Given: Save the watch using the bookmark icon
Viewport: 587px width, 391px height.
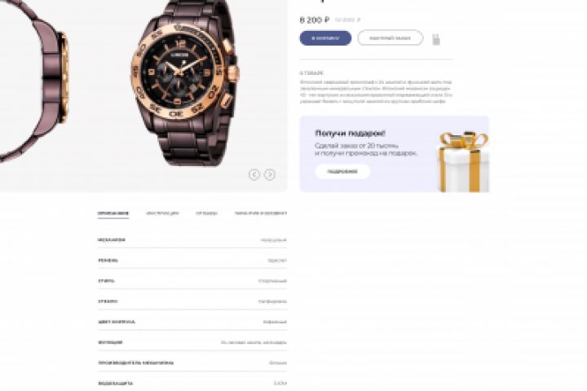Looking at the screenshot, I should point(435,39).
